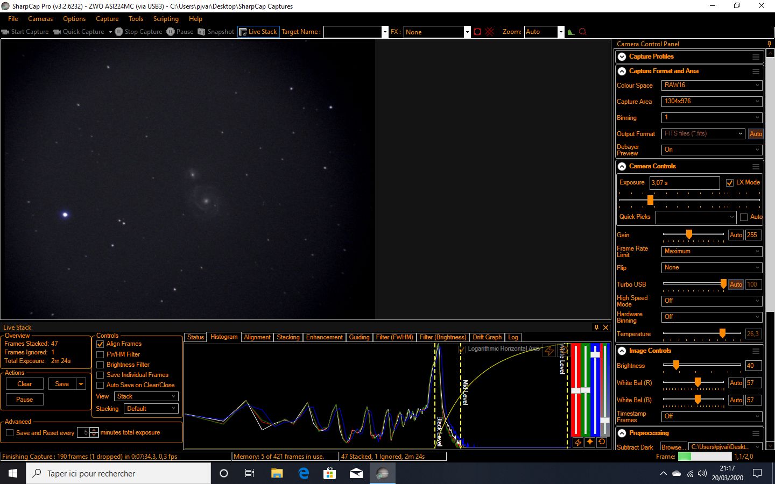Open the Scripting menu

pyautogui.click(x=166, y=19)
